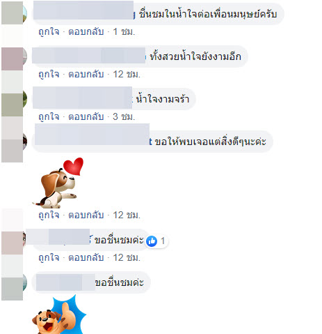
Task: Like the comment posted 1 ชม. ago
Action: click(x=49, y=31)
